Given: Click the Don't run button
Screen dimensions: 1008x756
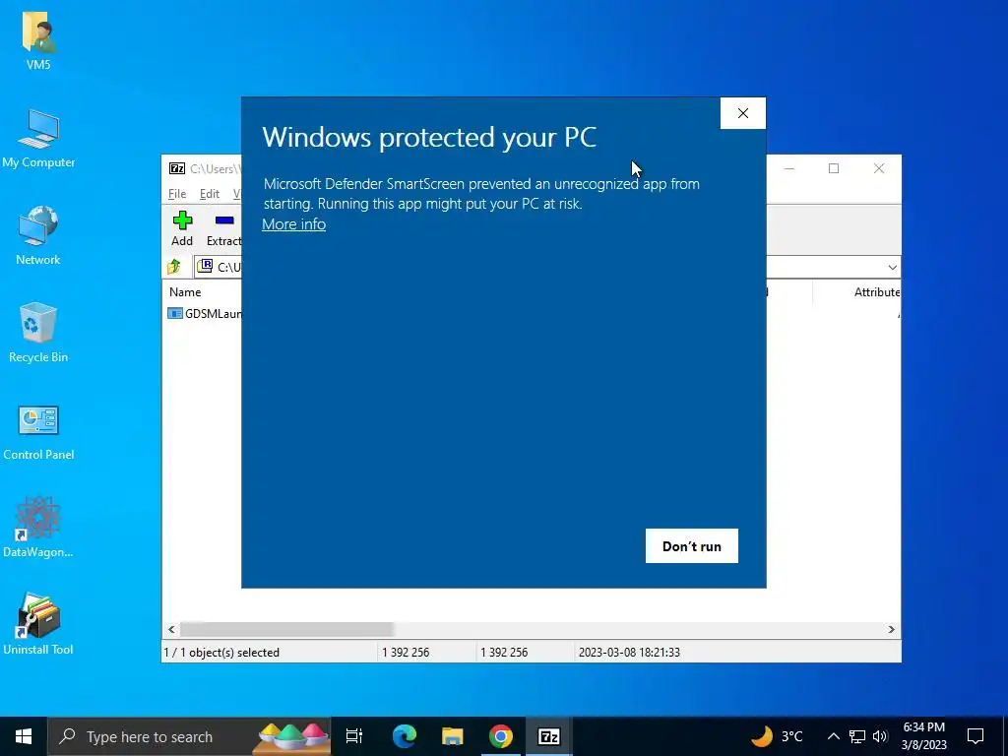Looking at the screenshot, I should (692, 545).
